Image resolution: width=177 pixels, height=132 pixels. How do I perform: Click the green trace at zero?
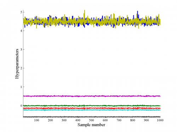[92, 106]
